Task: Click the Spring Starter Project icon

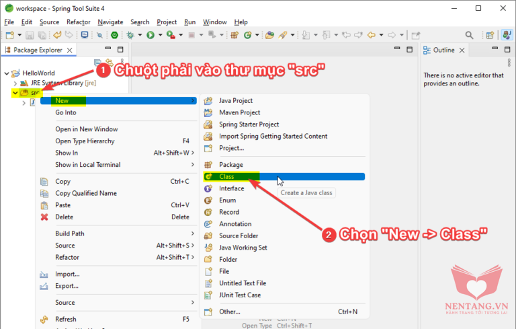Action: point(208,124)
